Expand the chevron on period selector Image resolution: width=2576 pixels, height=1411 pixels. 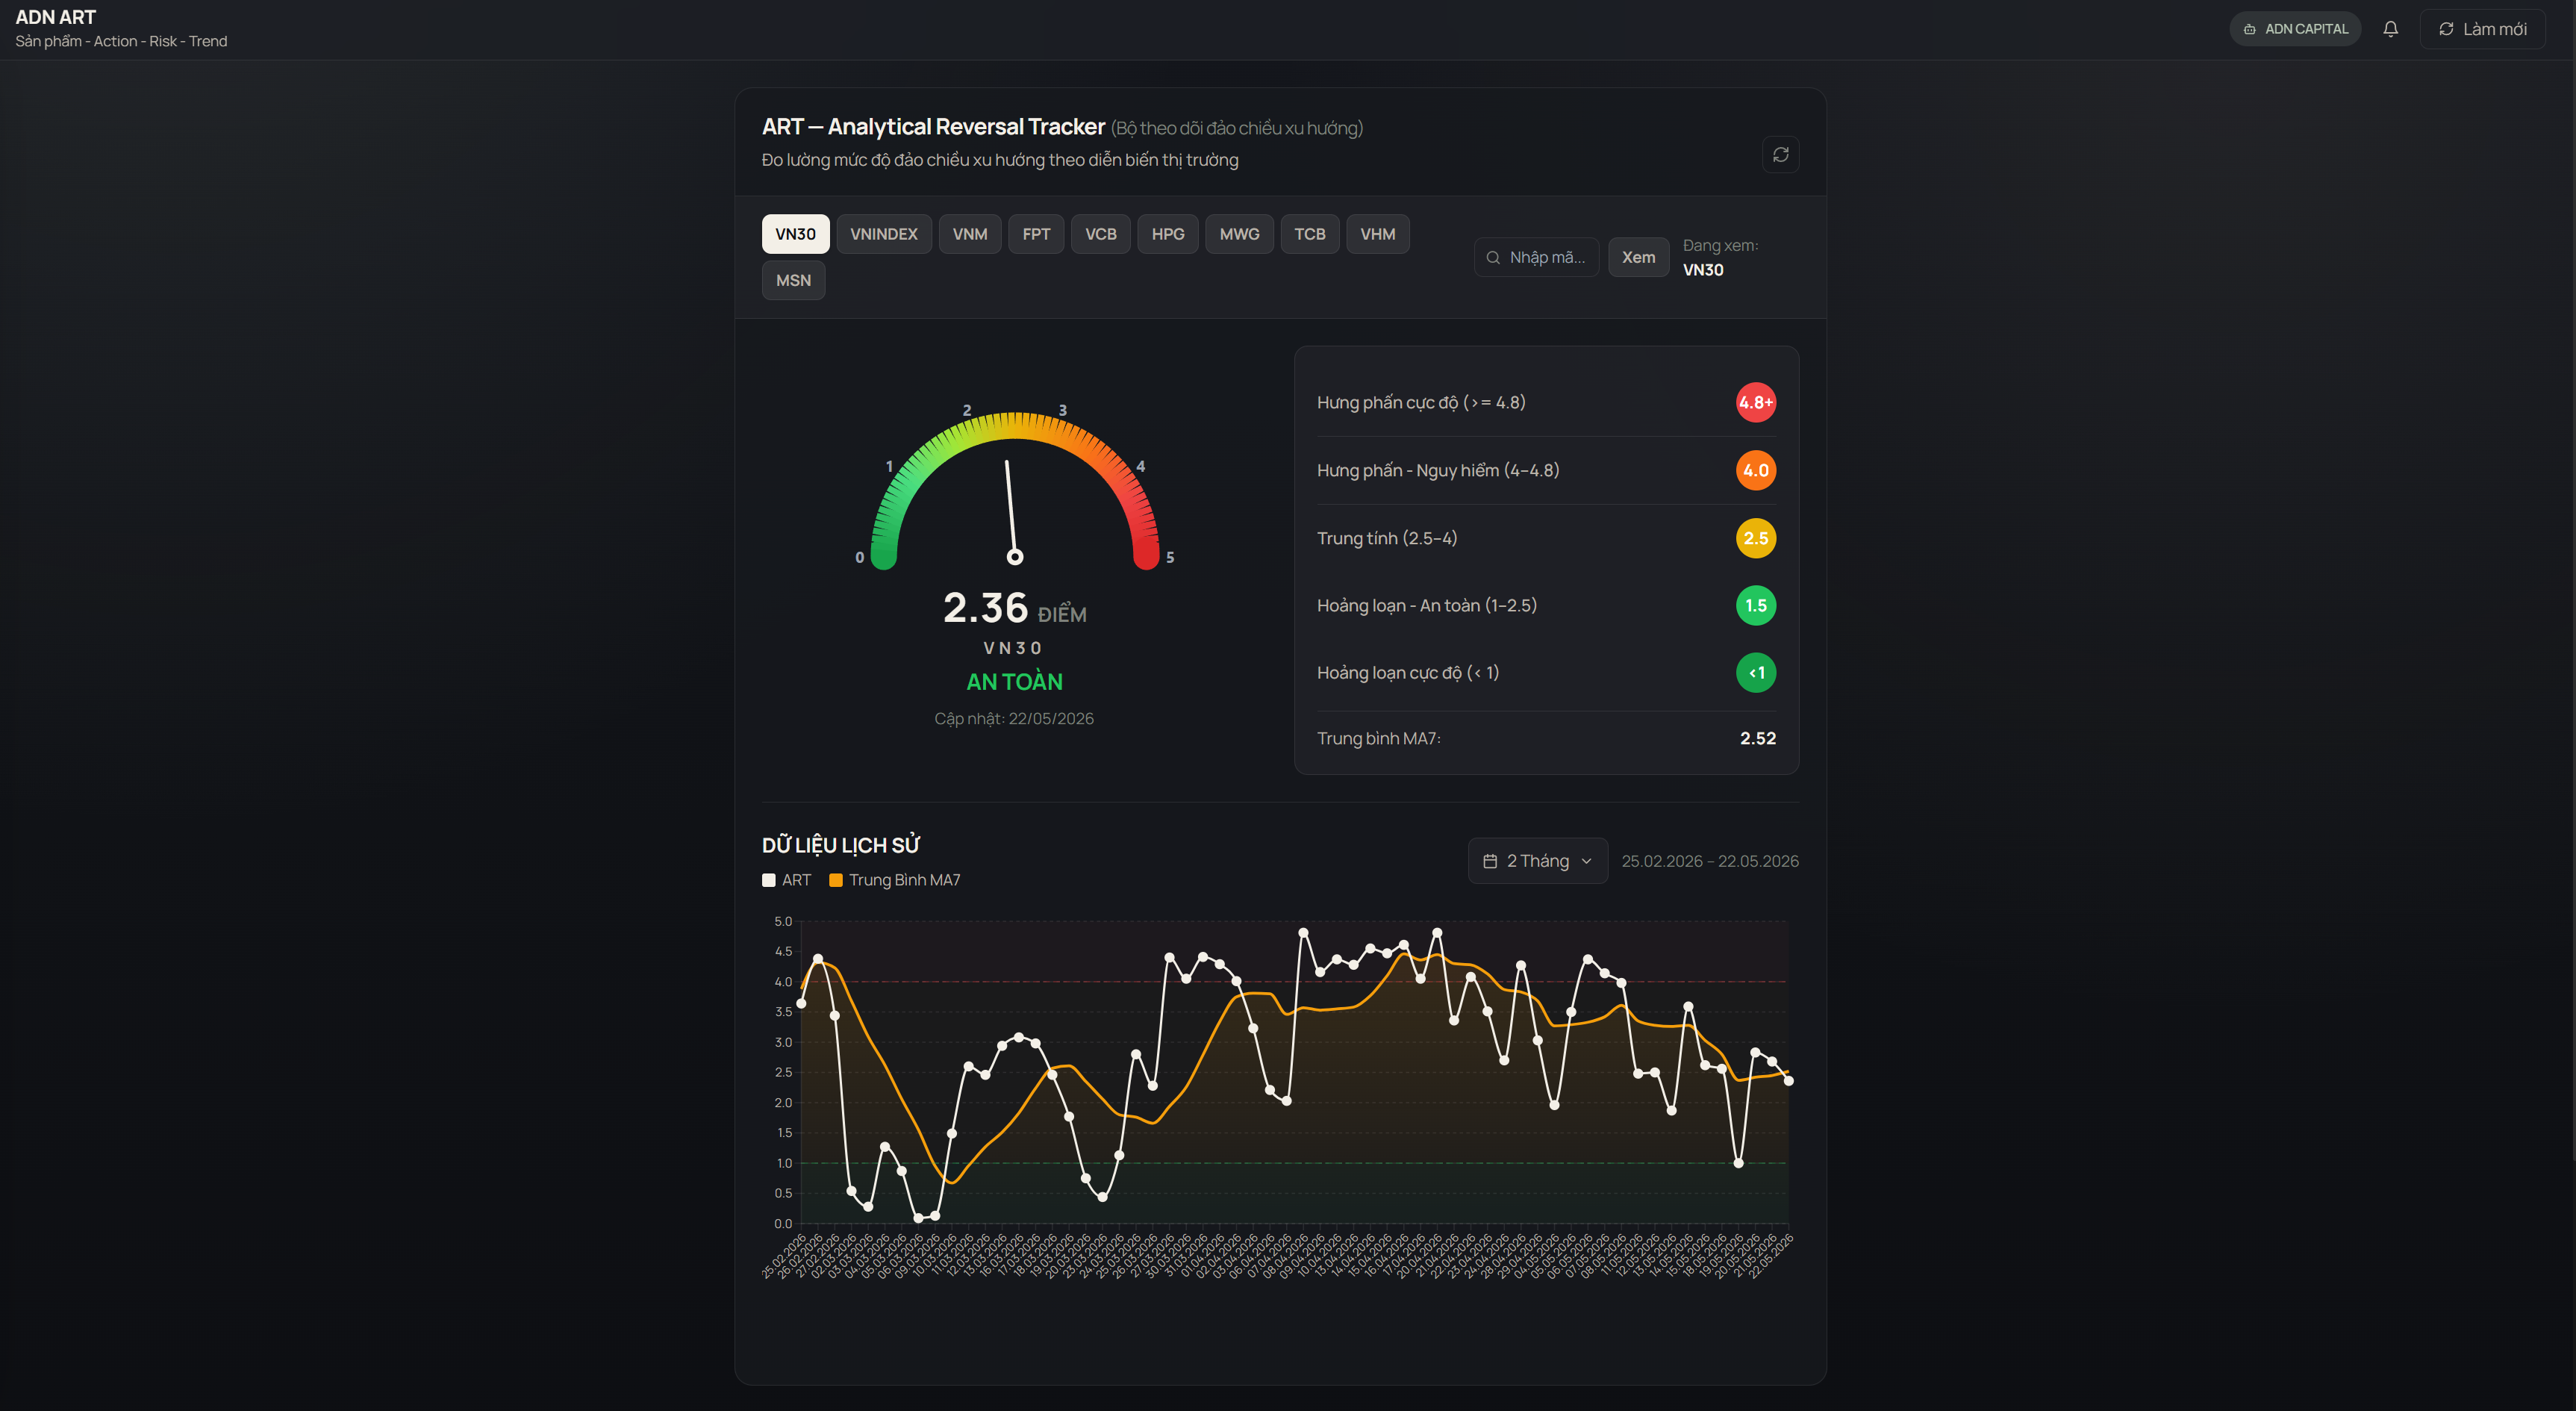click(x=1586, y=861)
